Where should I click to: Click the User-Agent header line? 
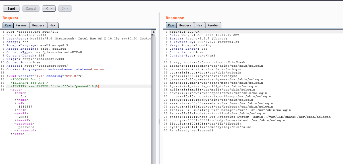[x=79, y=39]
